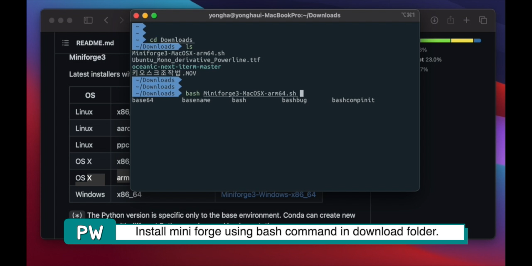Click the Miniforge3 heading in README

click(87, 57)
